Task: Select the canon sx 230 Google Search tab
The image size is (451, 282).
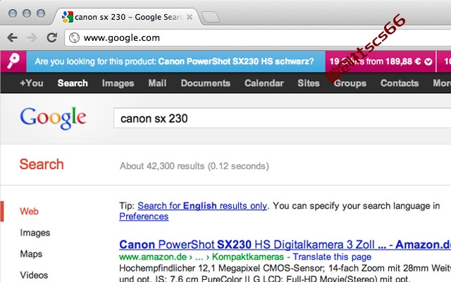Action: click(x=127, y=17)
